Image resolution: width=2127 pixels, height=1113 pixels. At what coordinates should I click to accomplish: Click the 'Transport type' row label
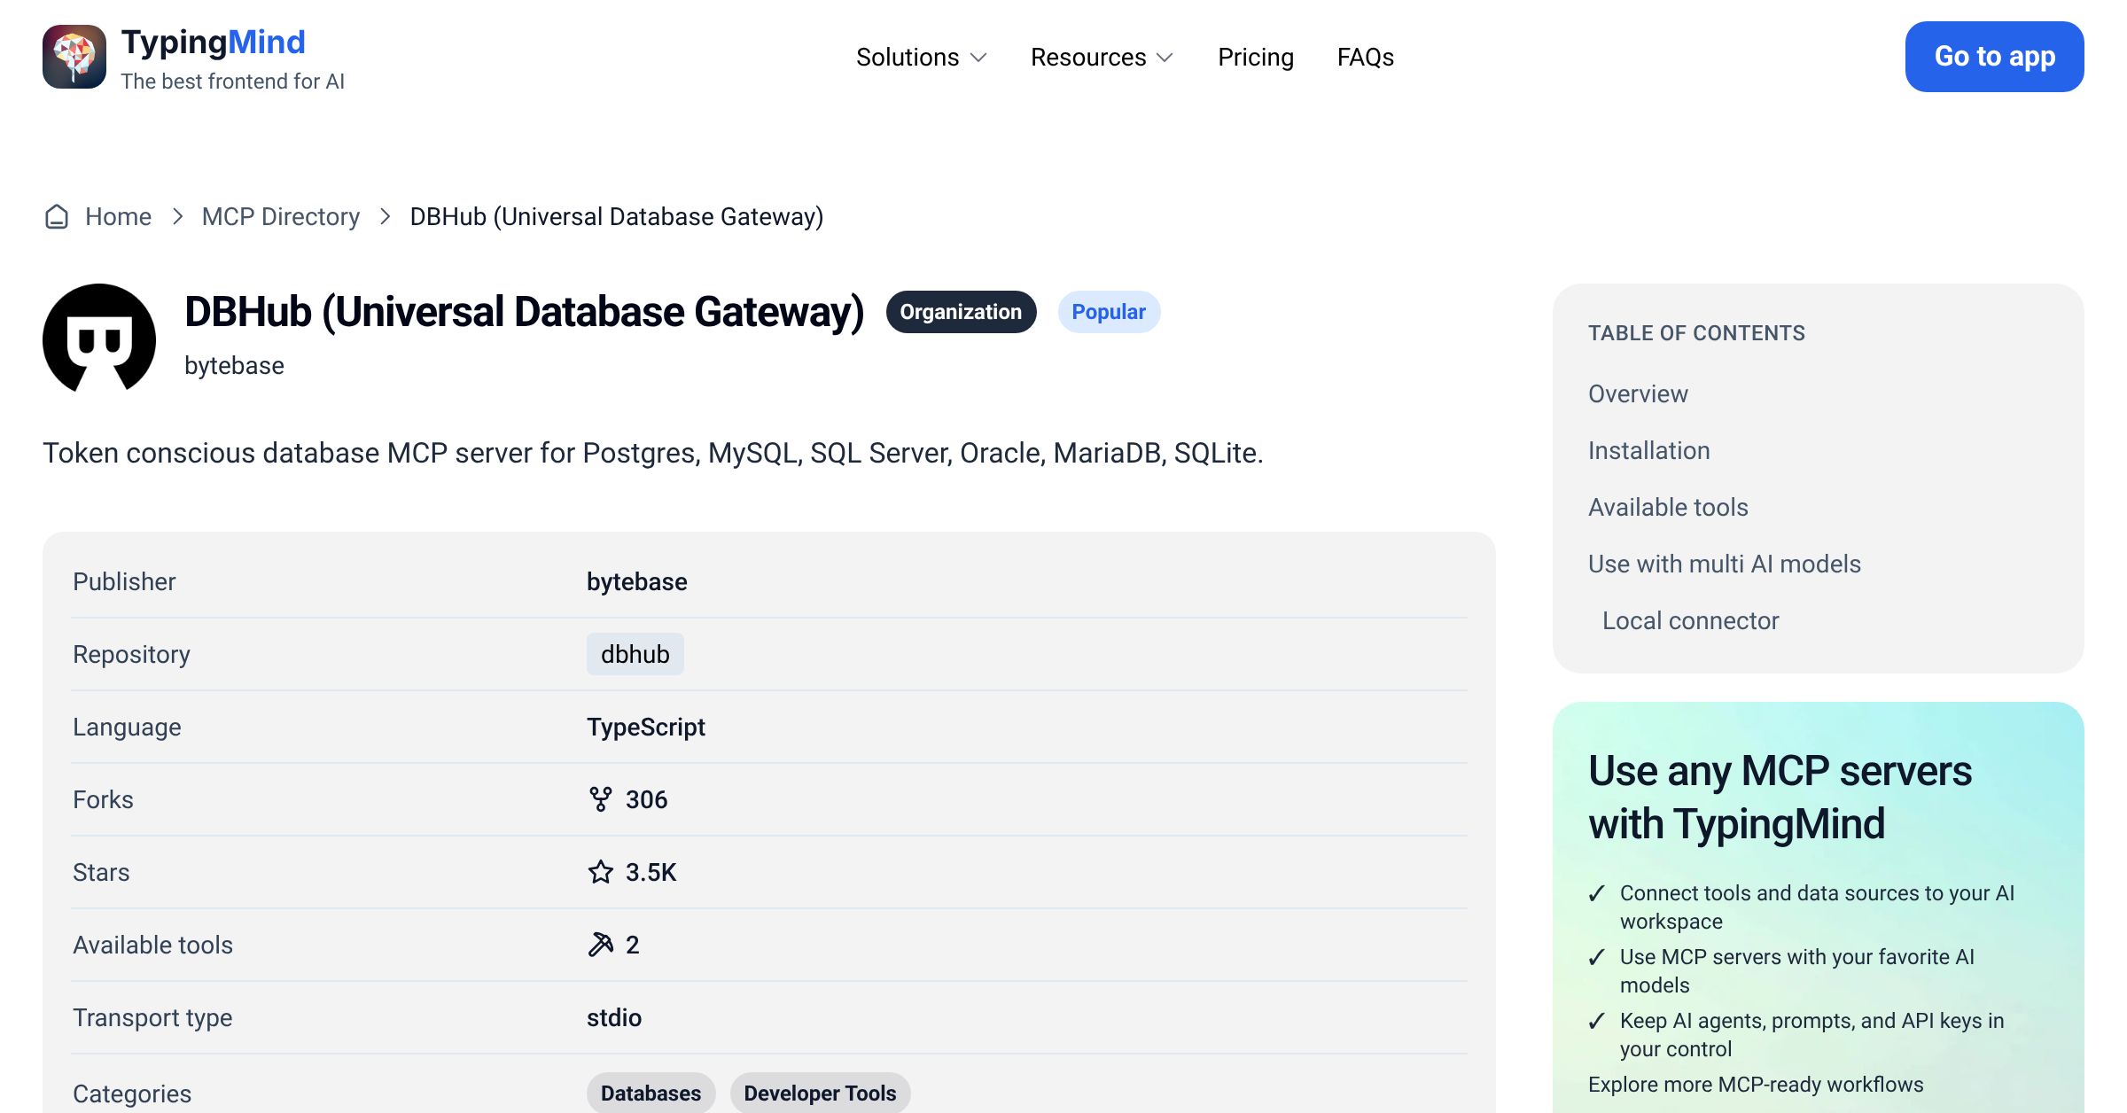(152, 1017)
